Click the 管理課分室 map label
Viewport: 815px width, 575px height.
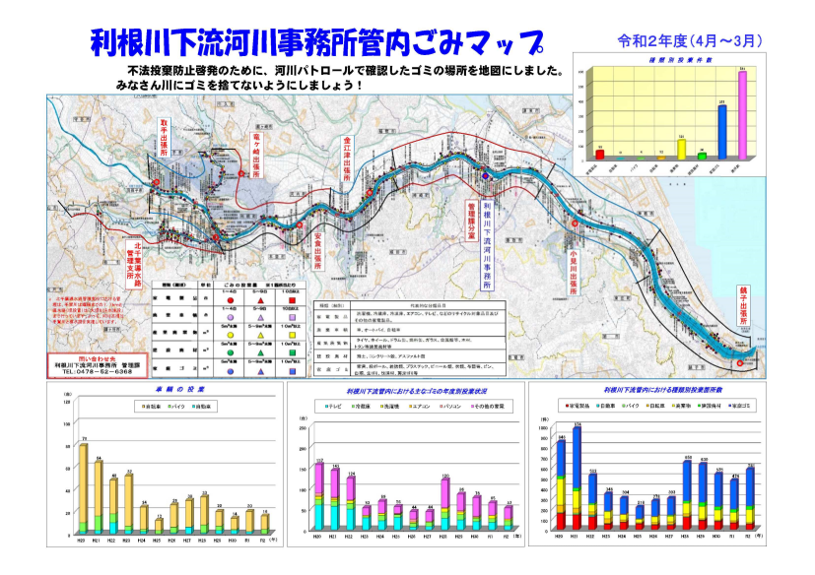coord(471,222)
